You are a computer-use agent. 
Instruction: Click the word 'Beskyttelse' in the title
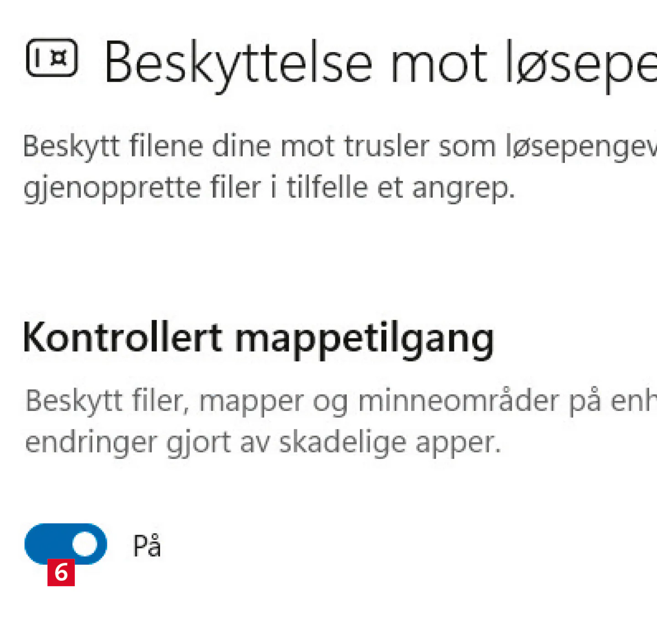tap(239, 63)
